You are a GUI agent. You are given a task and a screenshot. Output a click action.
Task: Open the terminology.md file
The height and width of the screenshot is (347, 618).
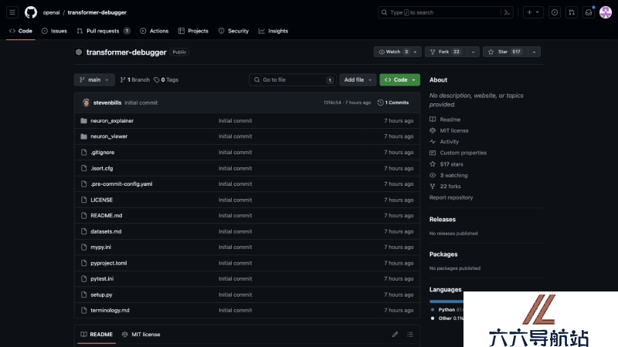110,311
